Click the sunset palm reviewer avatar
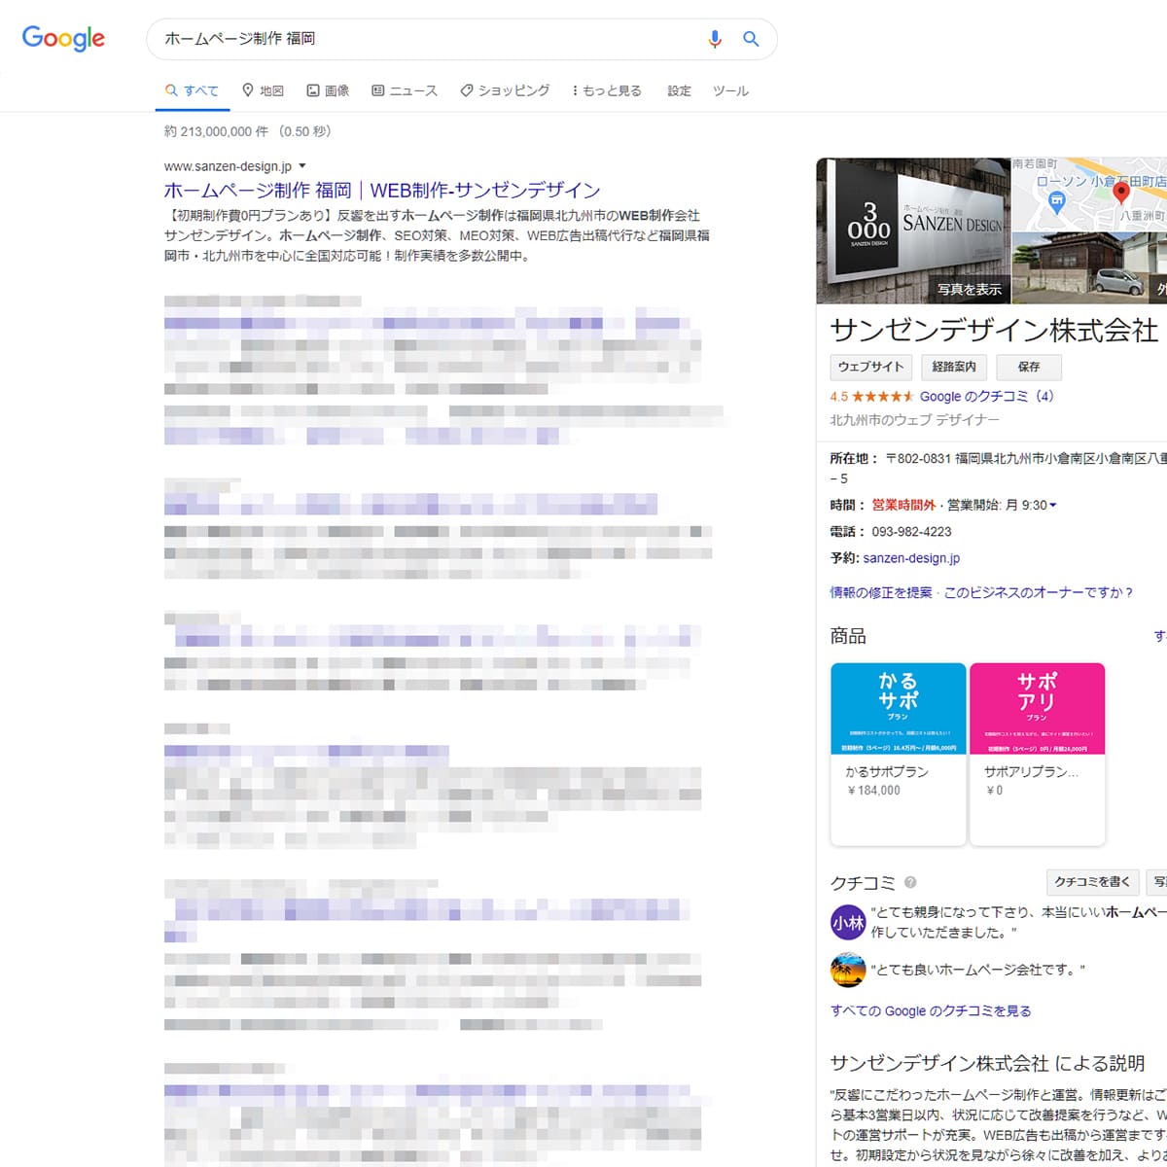The height and width of the screenshot is (1167, 1167). (x=848, y=970)
